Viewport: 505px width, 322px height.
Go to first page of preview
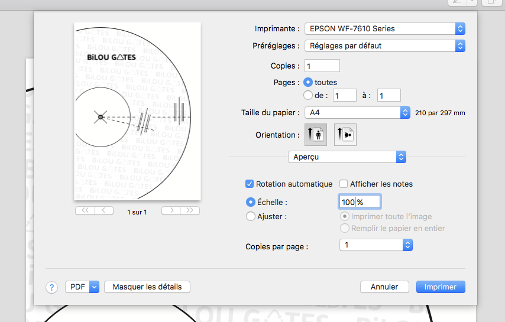click(x=85, y=210)
